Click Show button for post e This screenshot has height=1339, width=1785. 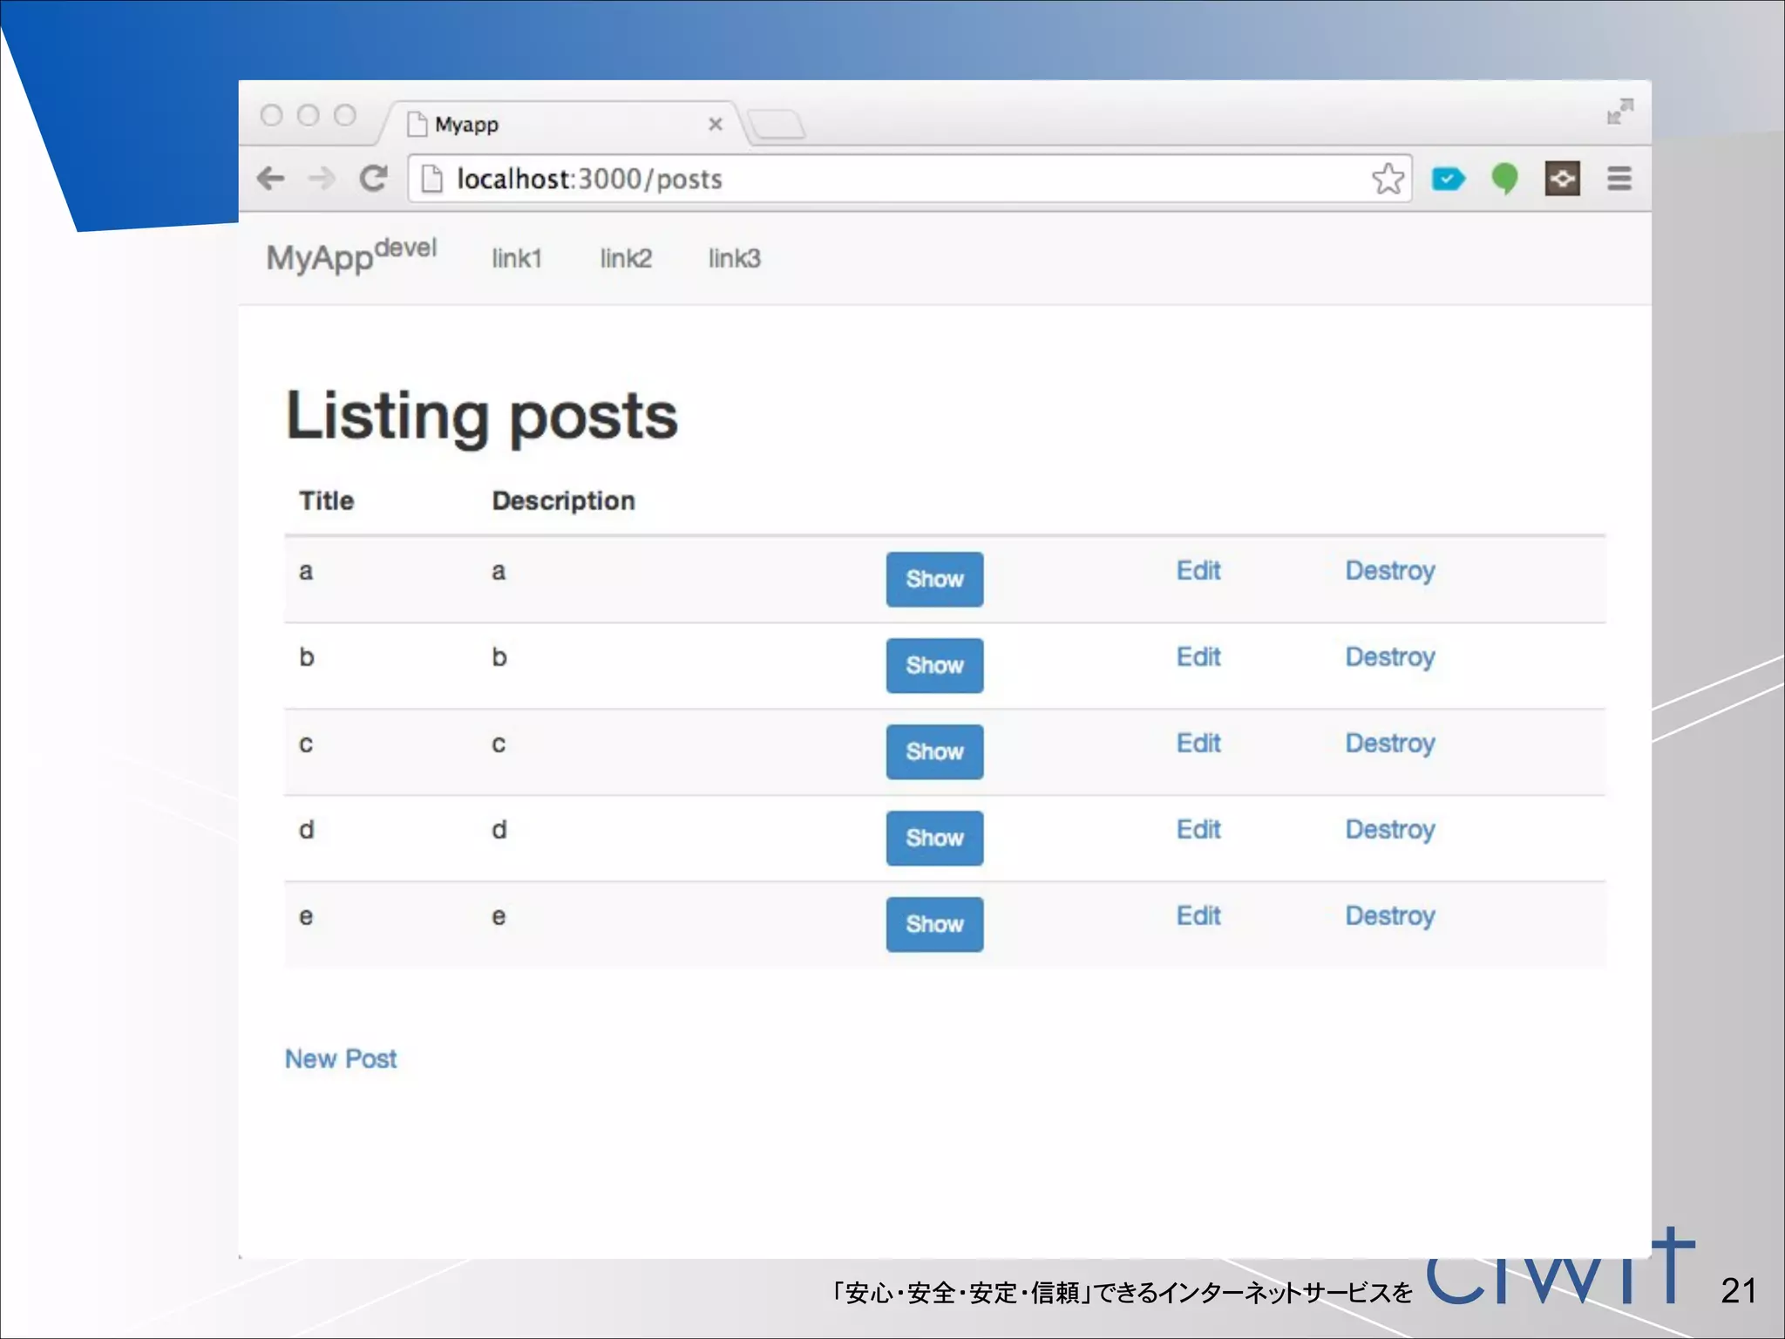(x=934, y=924)
